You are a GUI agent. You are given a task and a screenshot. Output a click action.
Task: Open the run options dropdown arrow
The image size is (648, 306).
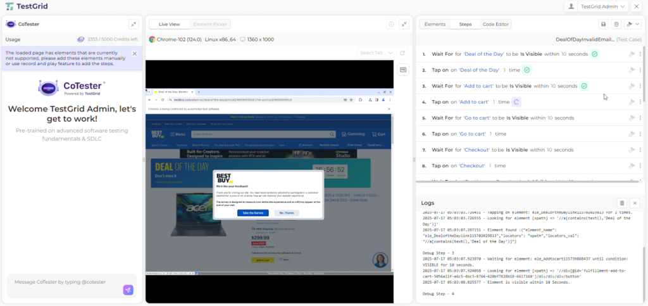637,24
